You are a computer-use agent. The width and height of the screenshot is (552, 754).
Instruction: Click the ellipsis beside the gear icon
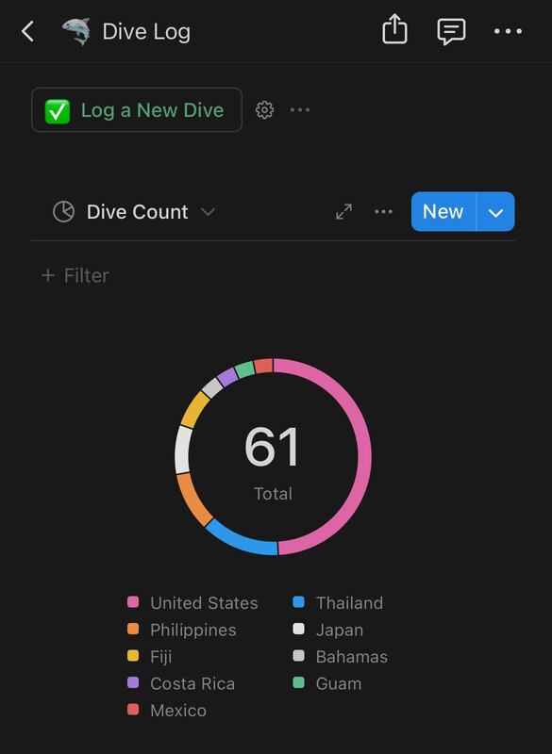[300, 110]
